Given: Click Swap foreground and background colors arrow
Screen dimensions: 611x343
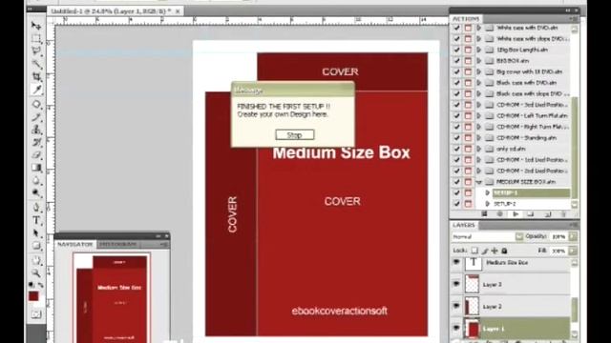Looking at the screenshot, I should click(x=40, y=285).
